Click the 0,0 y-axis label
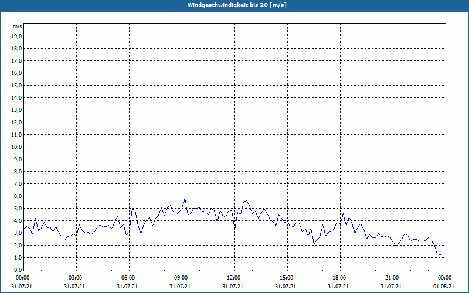 pos(18,270)
